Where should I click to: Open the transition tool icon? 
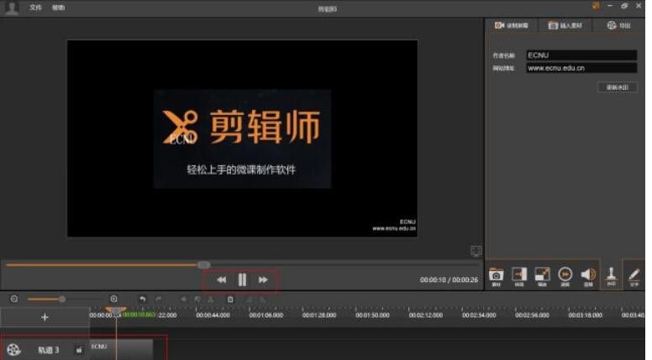click(x=519, y=277)
